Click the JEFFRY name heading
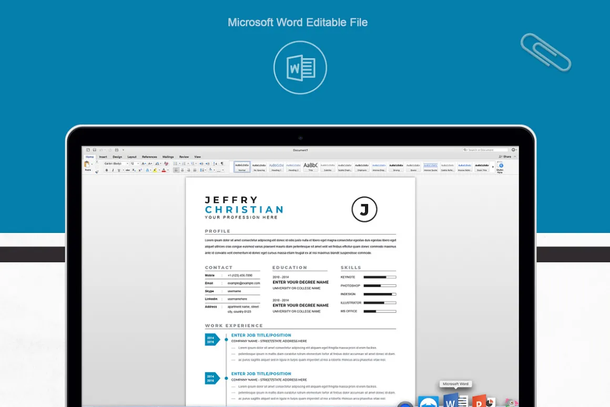 point(231,200)
